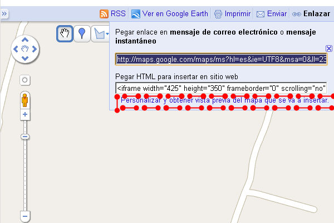Click the envelope icon beside Enviar

(261, 14)
